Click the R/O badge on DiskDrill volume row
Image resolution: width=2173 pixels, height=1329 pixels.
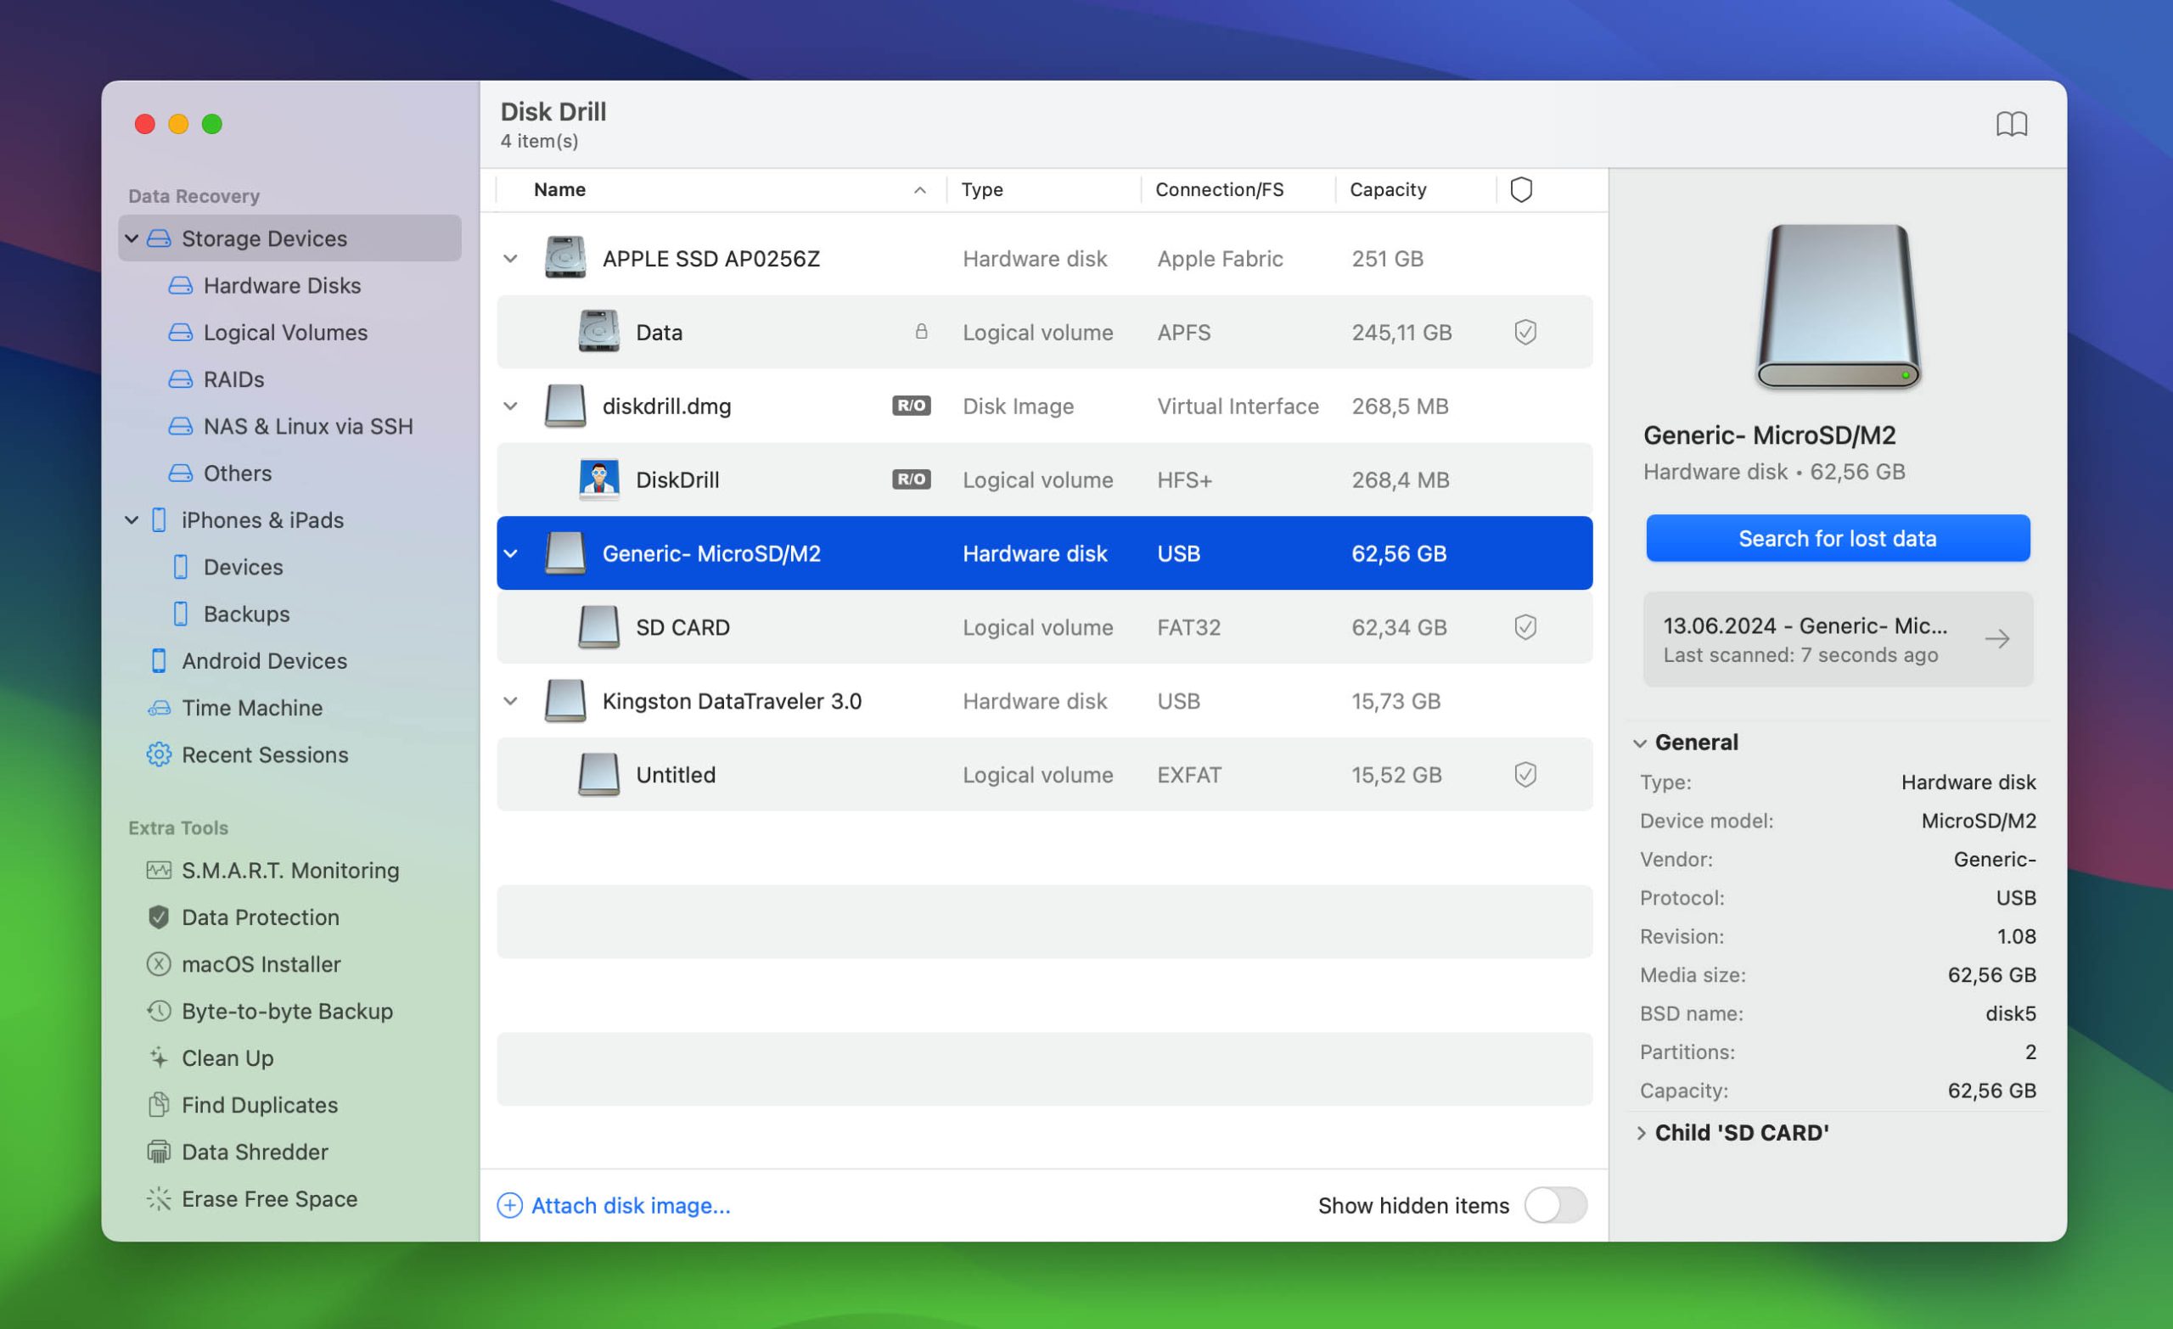[x=911, y=479]
